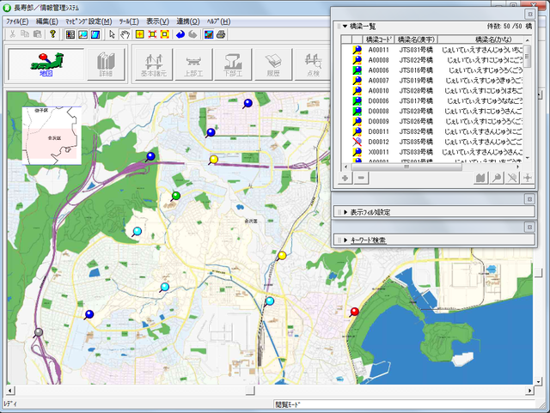Open the 表示(V) menu
This screenshot has width=550, height=413.
(x=157, y=21)
